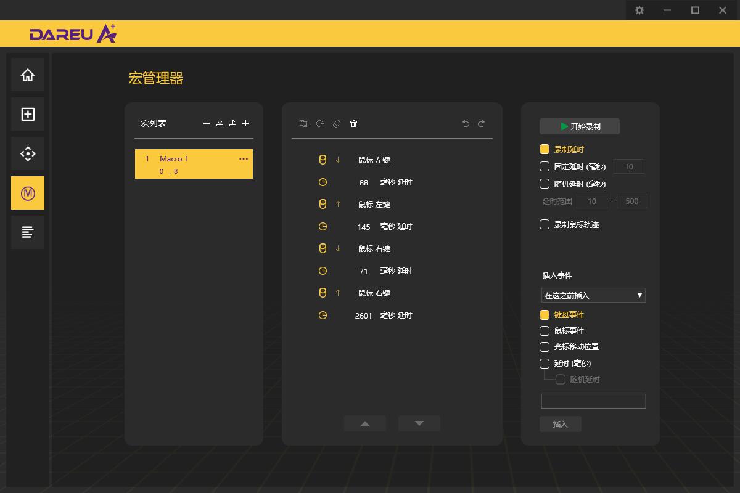Uncheck the 键盘事件 keyboard event checkbox
The height and width of the screenshot is (493, 740).
point(545,314)
